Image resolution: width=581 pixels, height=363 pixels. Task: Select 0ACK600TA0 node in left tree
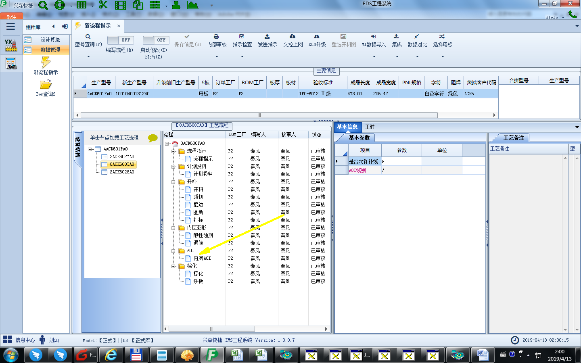pos(122,164)
